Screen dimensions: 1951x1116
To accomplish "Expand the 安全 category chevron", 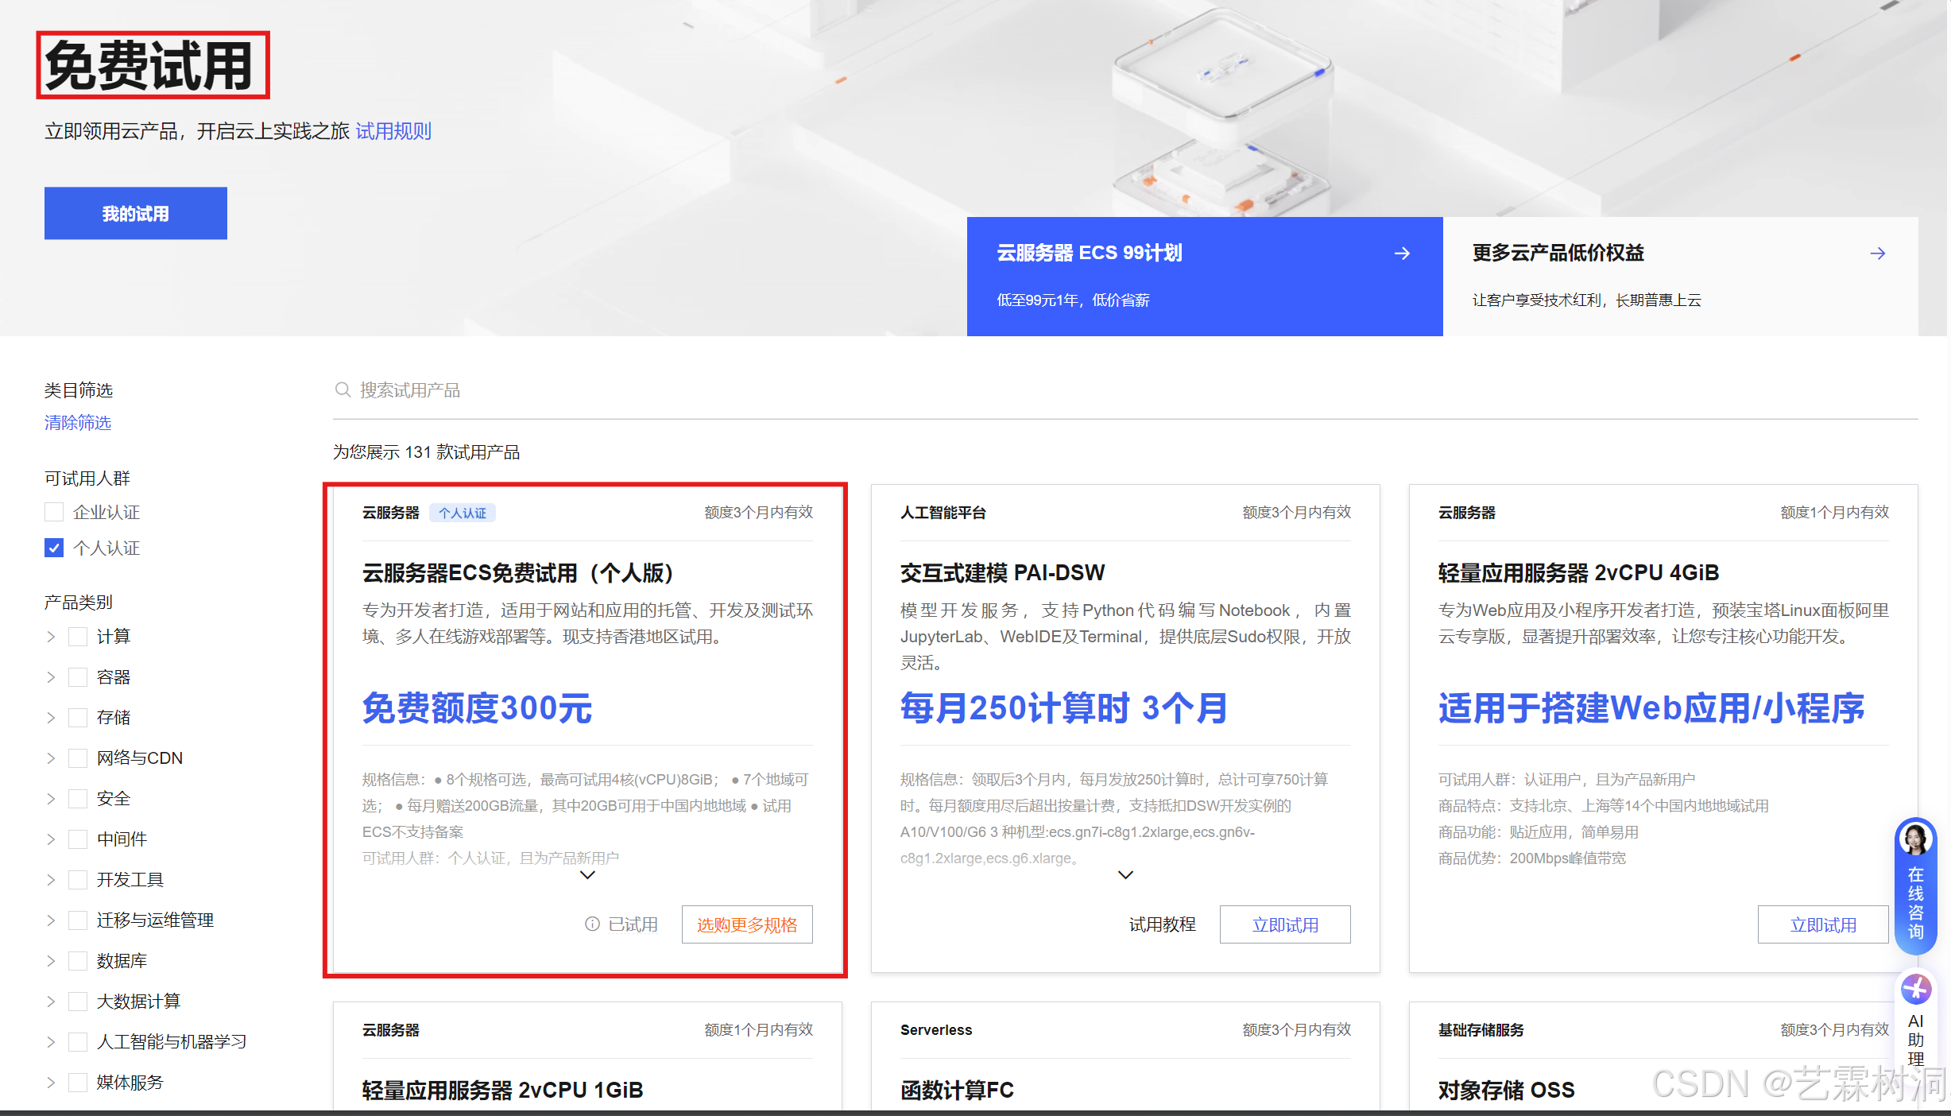I will click(x=51, y=798).
